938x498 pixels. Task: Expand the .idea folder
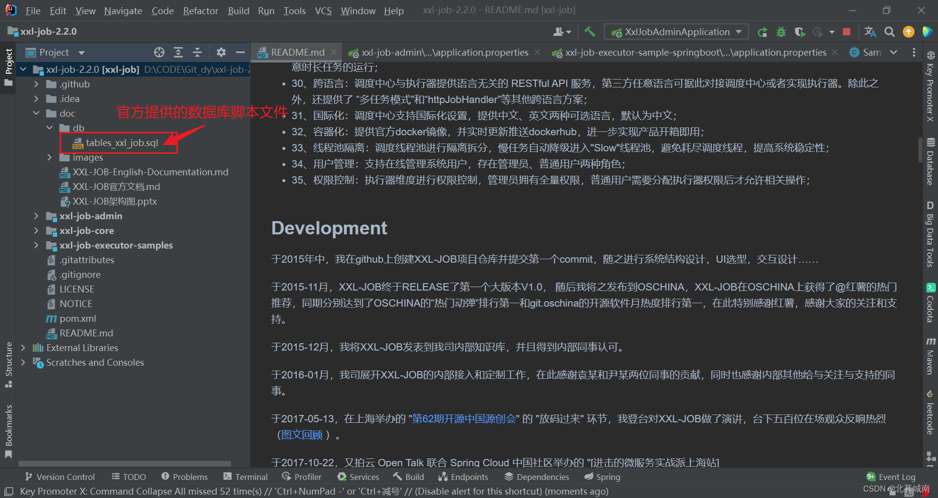tap(36, 99)
